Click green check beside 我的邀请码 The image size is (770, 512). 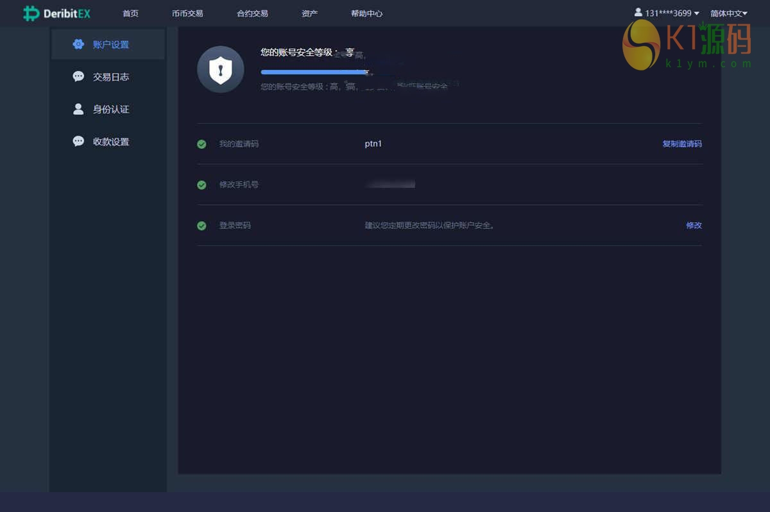(201, 144)
